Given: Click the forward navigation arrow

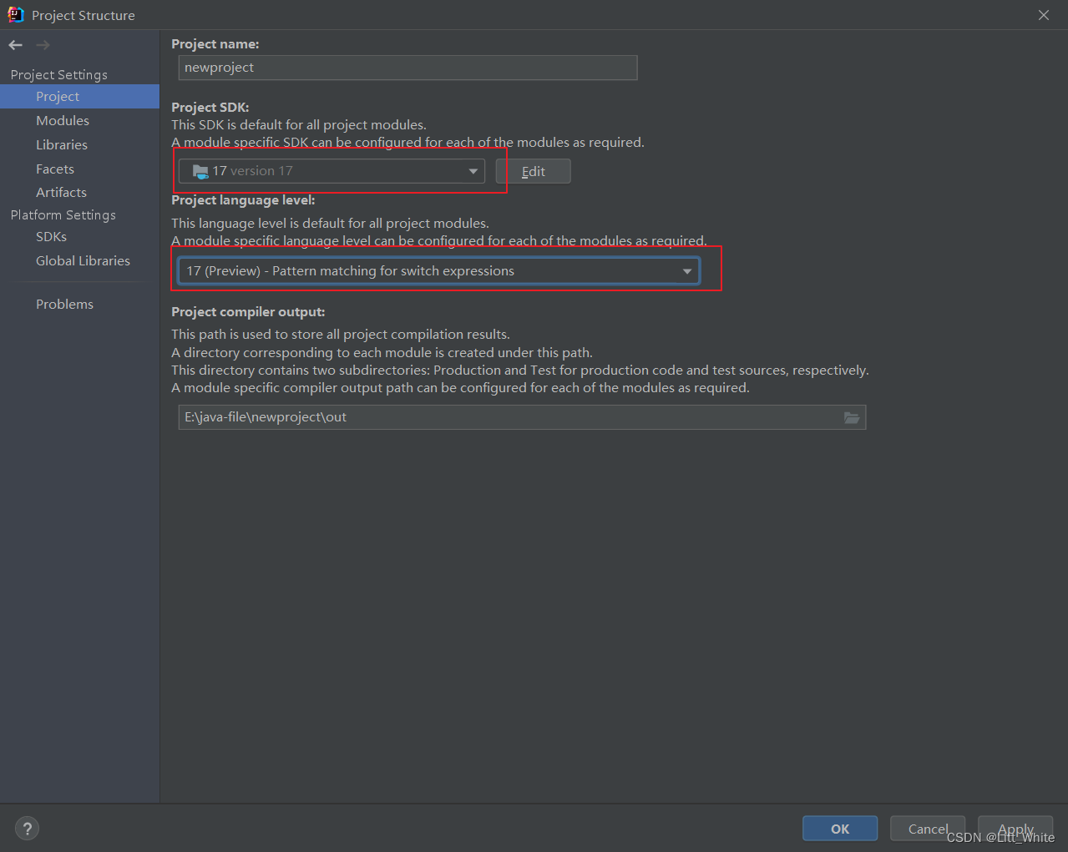Looking at the screenshot, I should coord(43,45).
